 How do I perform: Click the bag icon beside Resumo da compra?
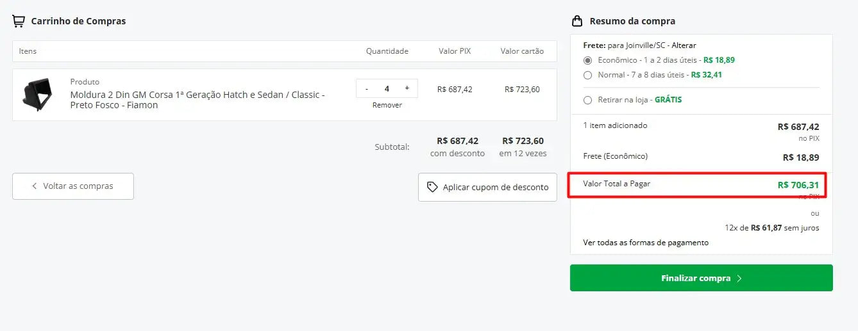tap(577, 21)
